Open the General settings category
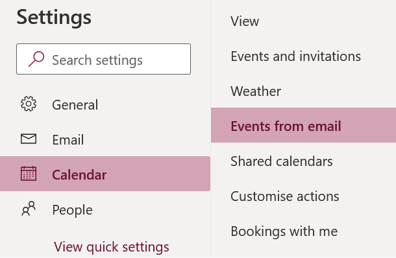The height and width of the screenshot is (258, 396). [75, 104]
